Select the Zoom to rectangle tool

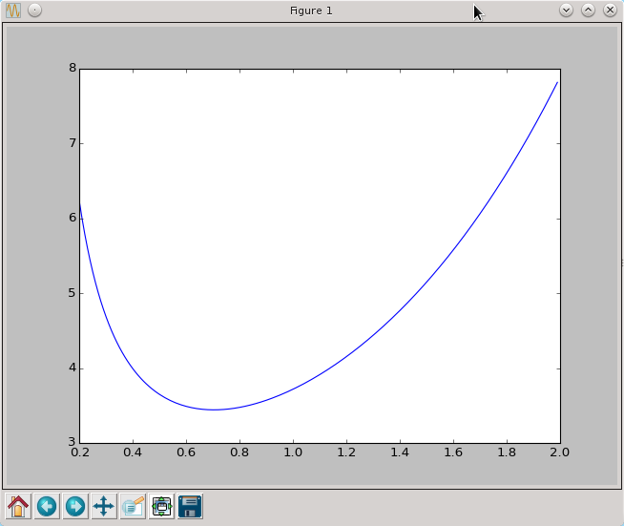(133, 506)
